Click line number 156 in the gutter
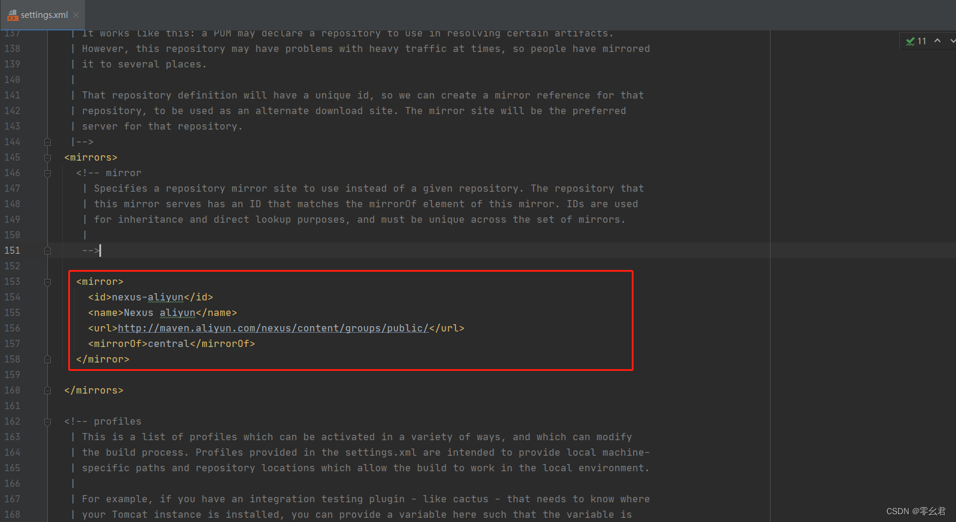Viewport: 956px width, 522px height. point(12,328)
